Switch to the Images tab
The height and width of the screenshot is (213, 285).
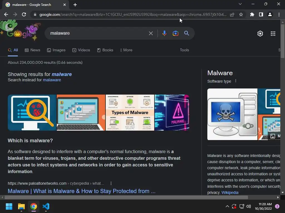pyautogui.click(x=56, y=50)
